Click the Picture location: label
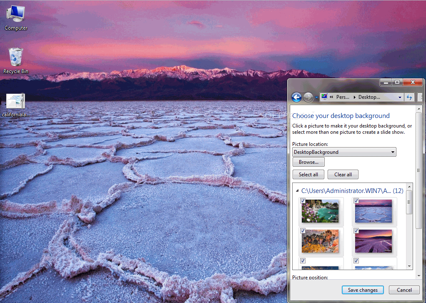Viewport: 426px width, 303px height. point(310,144)
